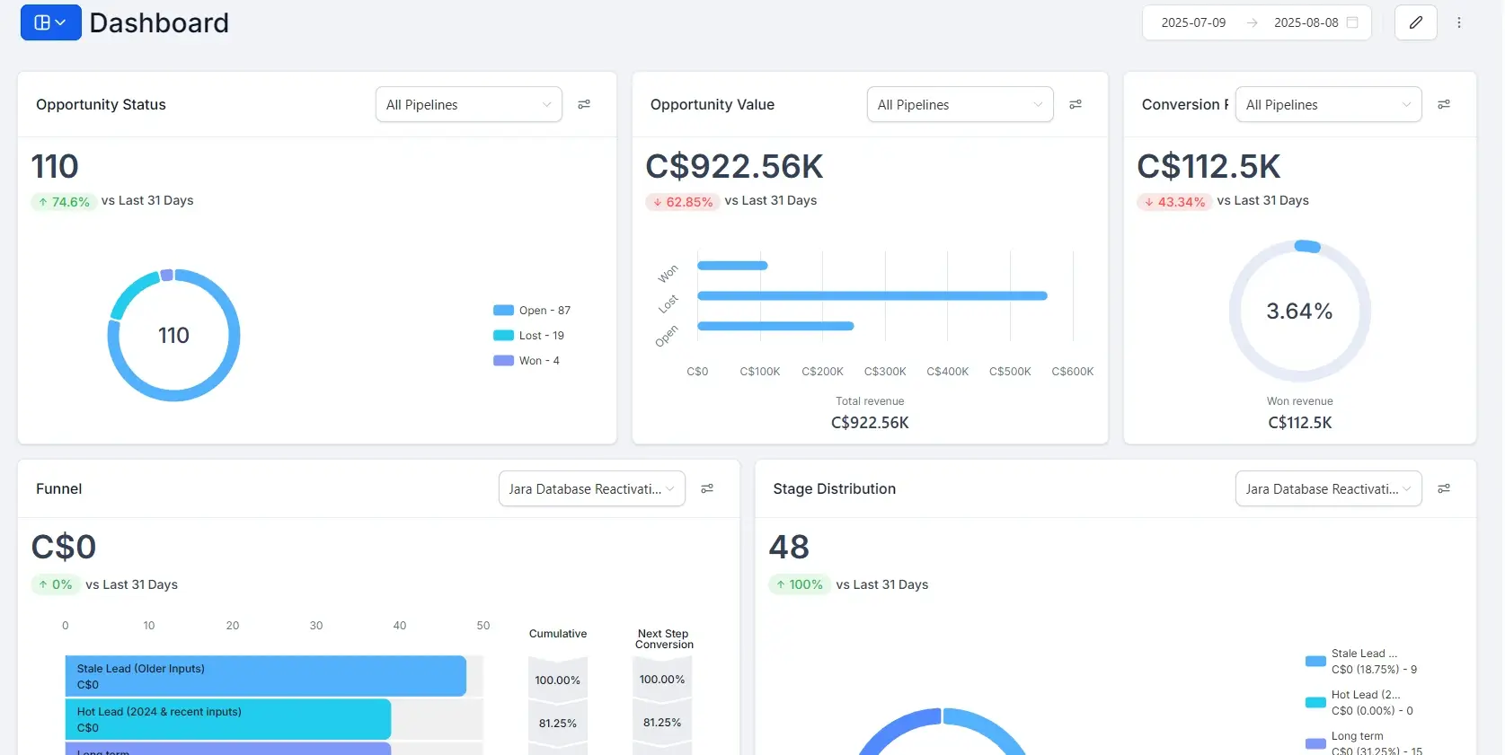Toggle Won - 4 legend swatch
The image size is (1505, 755).
[503, 361]
